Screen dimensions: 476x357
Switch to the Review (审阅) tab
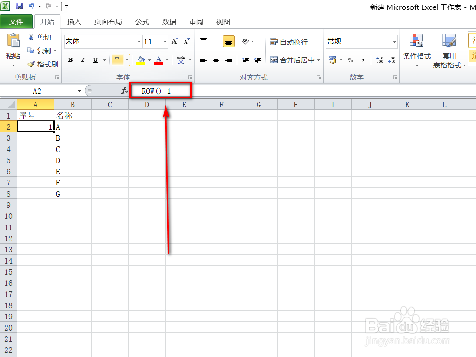[x=196, y=21]
